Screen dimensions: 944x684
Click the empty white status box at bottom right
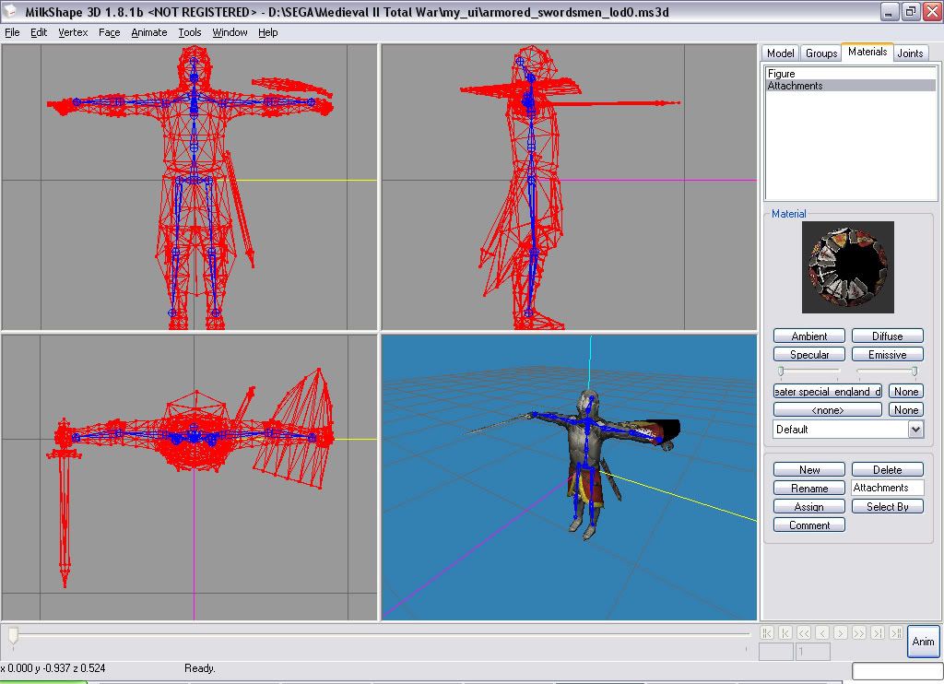click(x=896, y=671)
